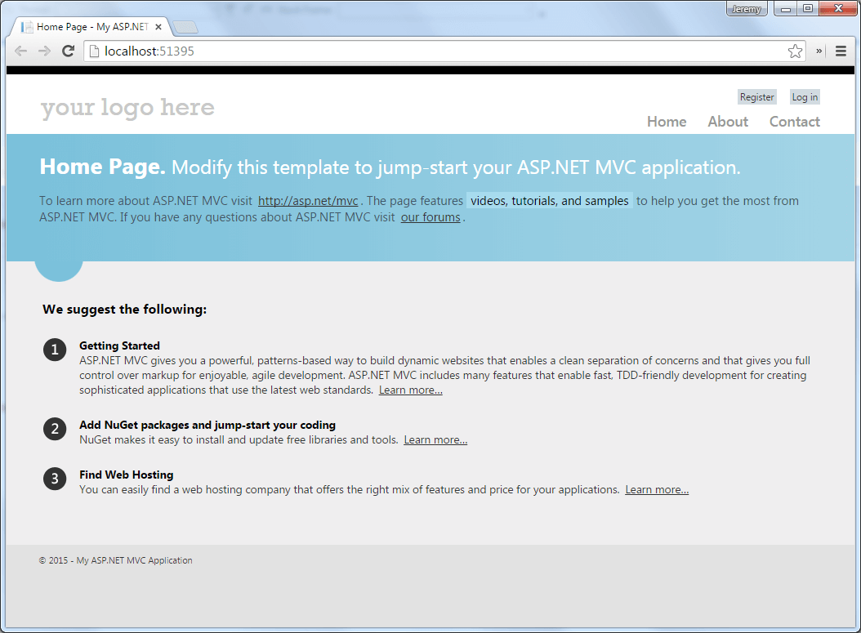This screenshot has width=861, height=633.
Task: Open 'Learn more...' under Getting Started
Action: coord(410,390)
